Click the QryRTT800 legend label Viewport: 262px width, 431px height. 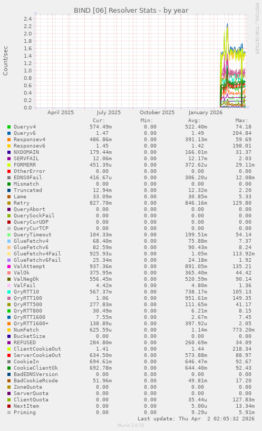(28, 311)
